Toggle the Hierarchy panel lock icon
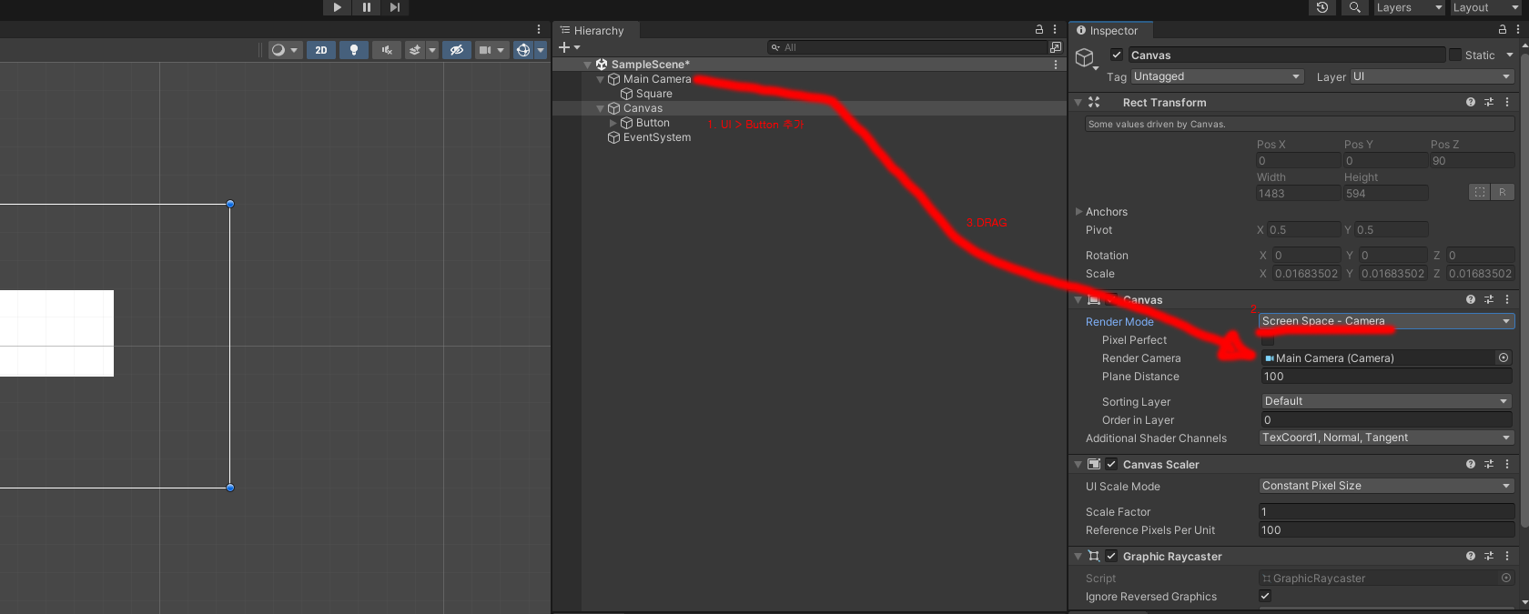This screenshot has width=1529, height=614. tap(1039, 29)
